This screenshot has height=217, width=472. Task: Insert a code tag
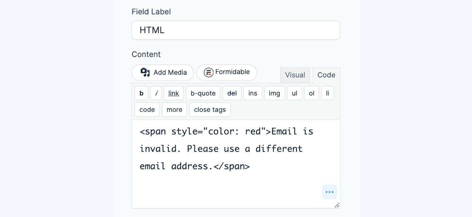[147, 109]
